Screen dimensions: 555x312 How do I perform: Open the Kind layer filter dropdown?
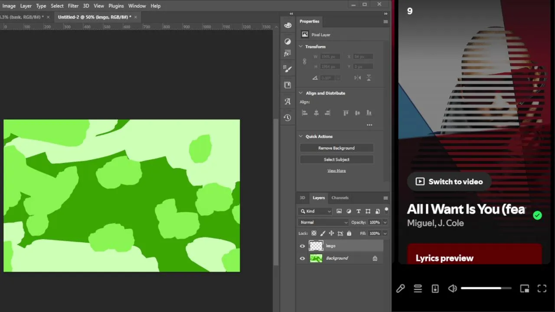click(315, 211)
